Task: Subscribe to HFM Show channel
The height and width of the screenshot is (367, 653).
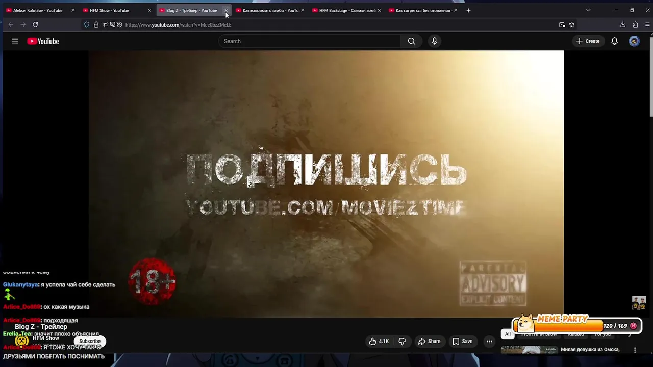Action: [90, 341]
